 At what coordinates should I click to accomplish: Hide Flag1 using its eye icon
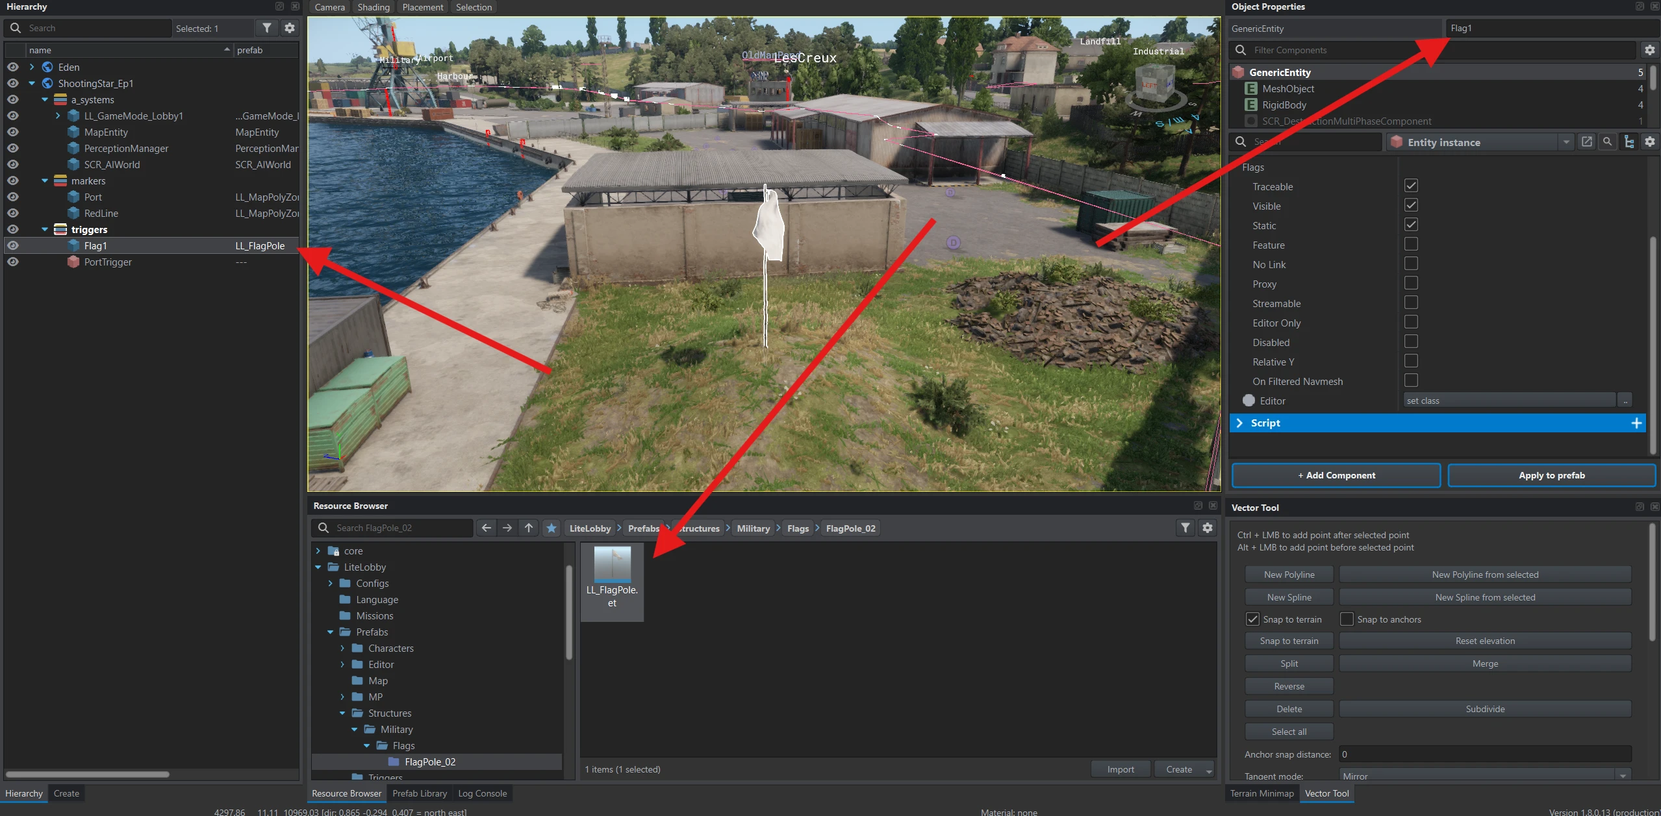pos(13,246)
